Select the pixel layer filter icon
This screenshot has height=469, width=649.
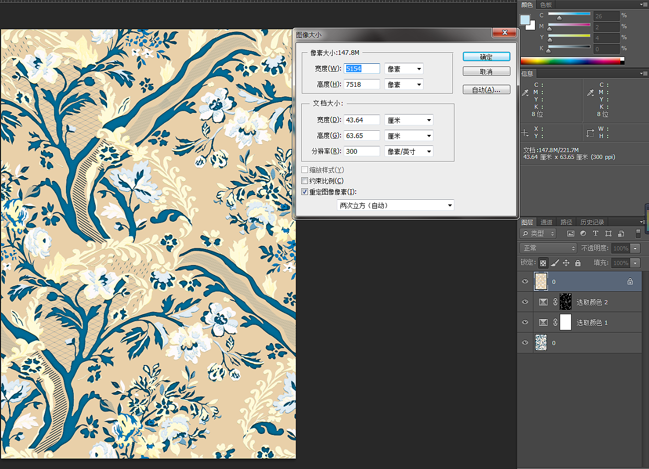(571, 234)
